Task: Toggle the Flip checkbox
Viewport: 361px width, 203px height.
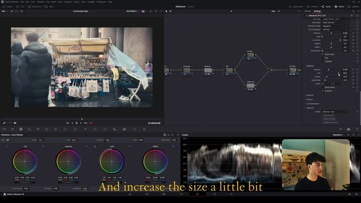Action: pyautogui.click(x=323, y=58)
